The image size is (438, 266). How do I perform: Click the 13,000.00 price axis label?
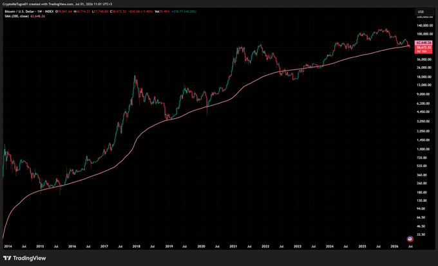pos(424,85)
